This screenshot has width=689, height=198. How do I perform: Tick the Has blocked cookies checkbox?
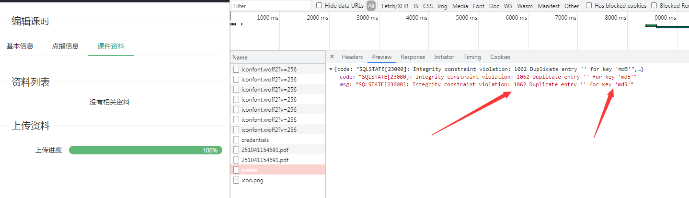[589, 6]
